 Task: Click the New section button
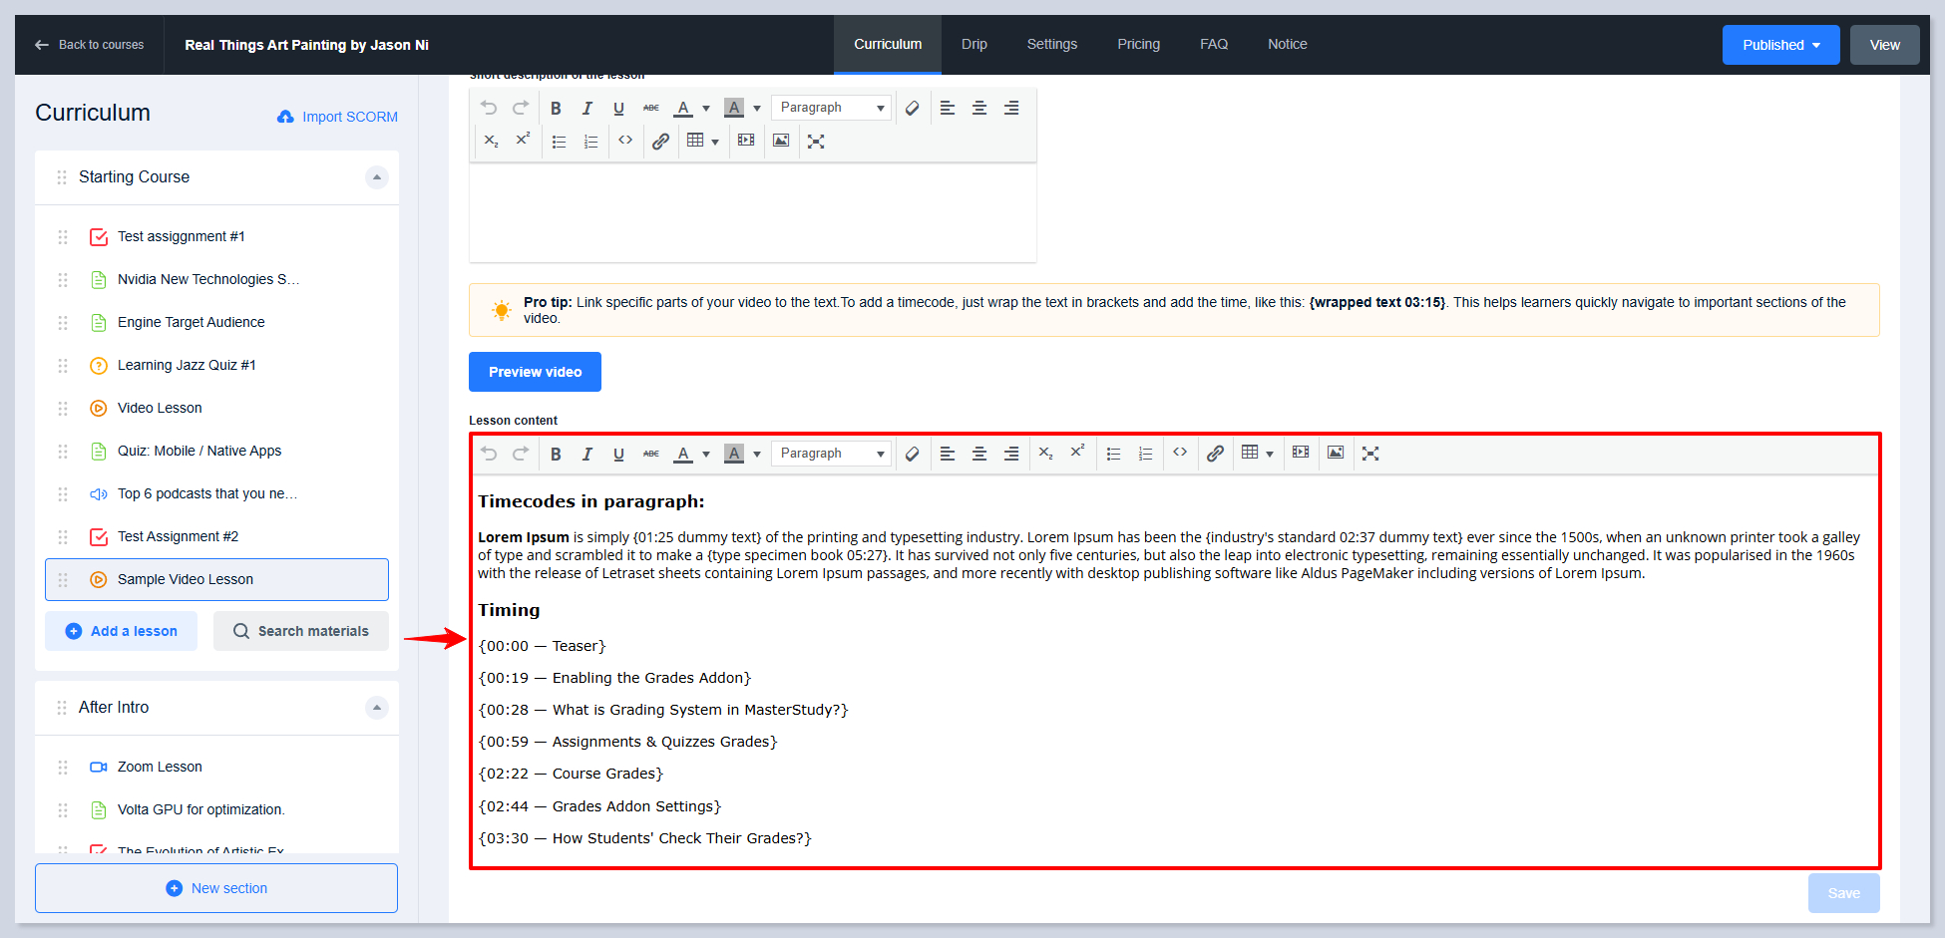(216, 888)
